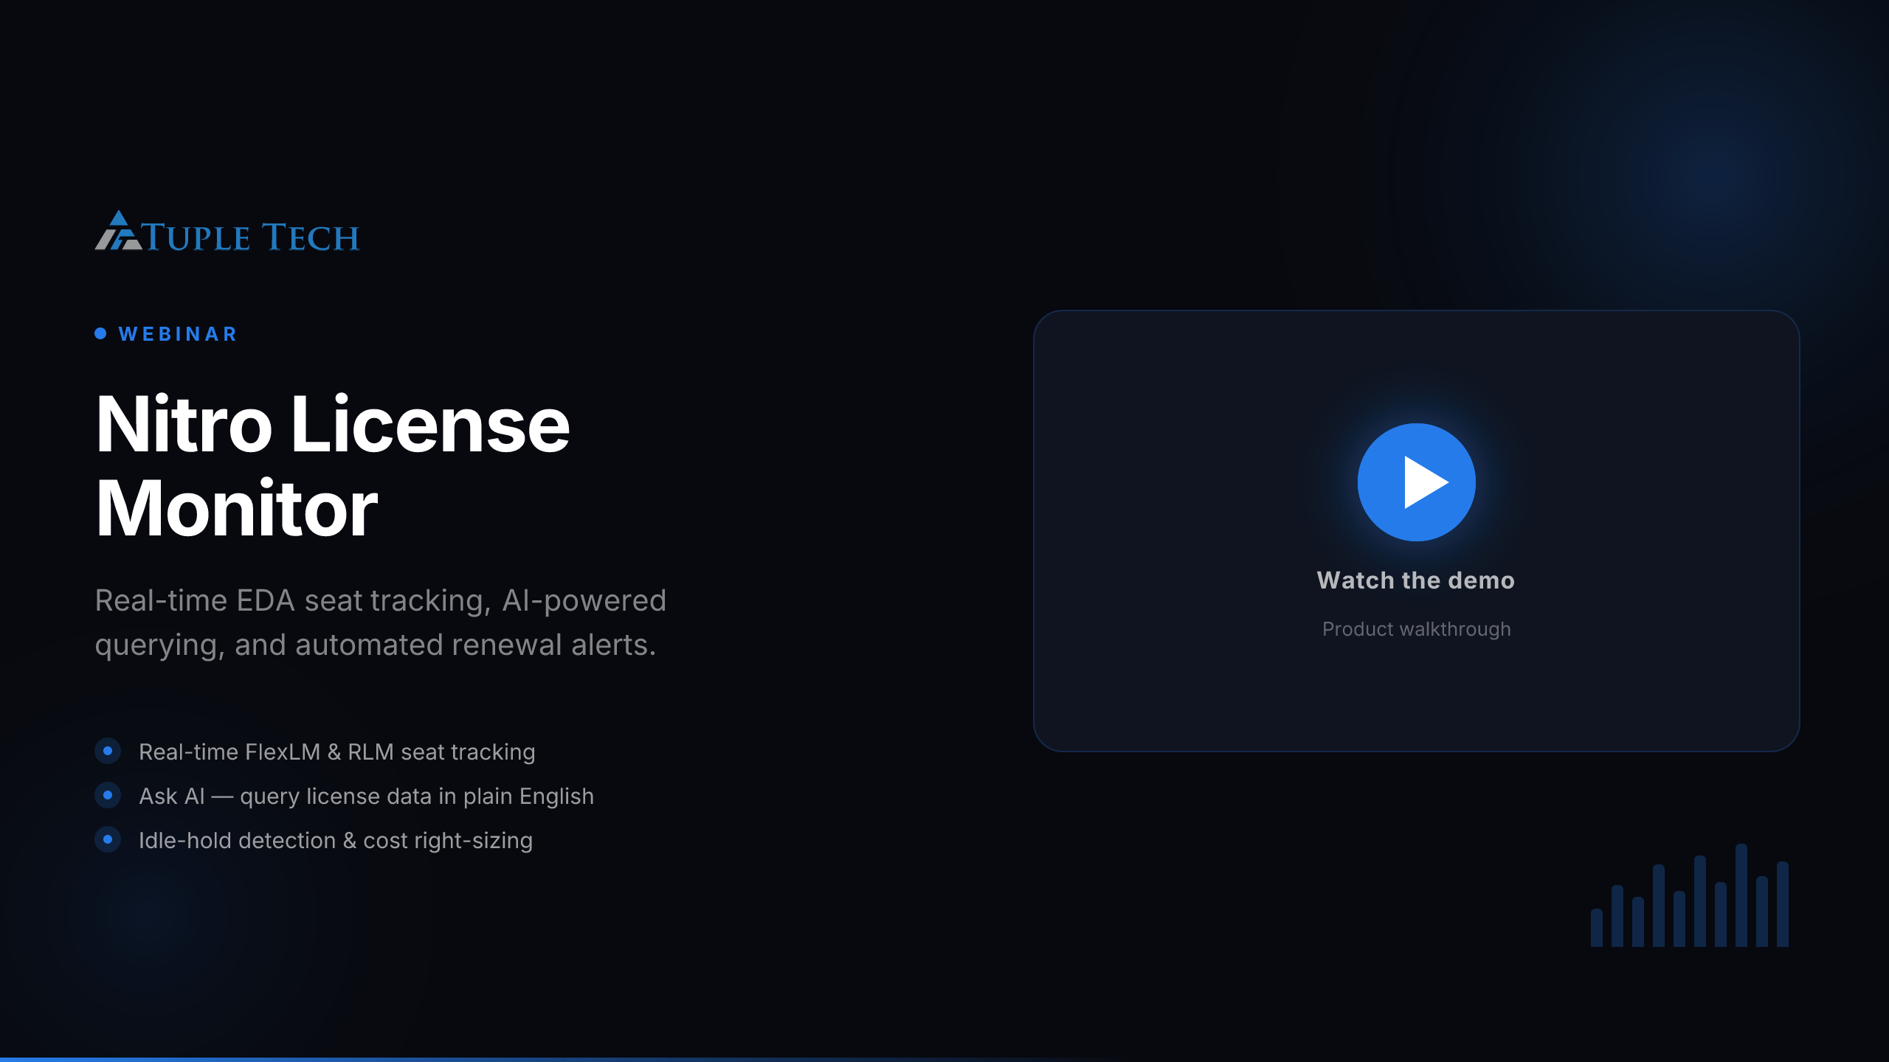Viewport: 1889px width, 1062px height.
Task: Click the "WEBINAR" tag label
Action: pyautogui.click(x=178, y=334)
